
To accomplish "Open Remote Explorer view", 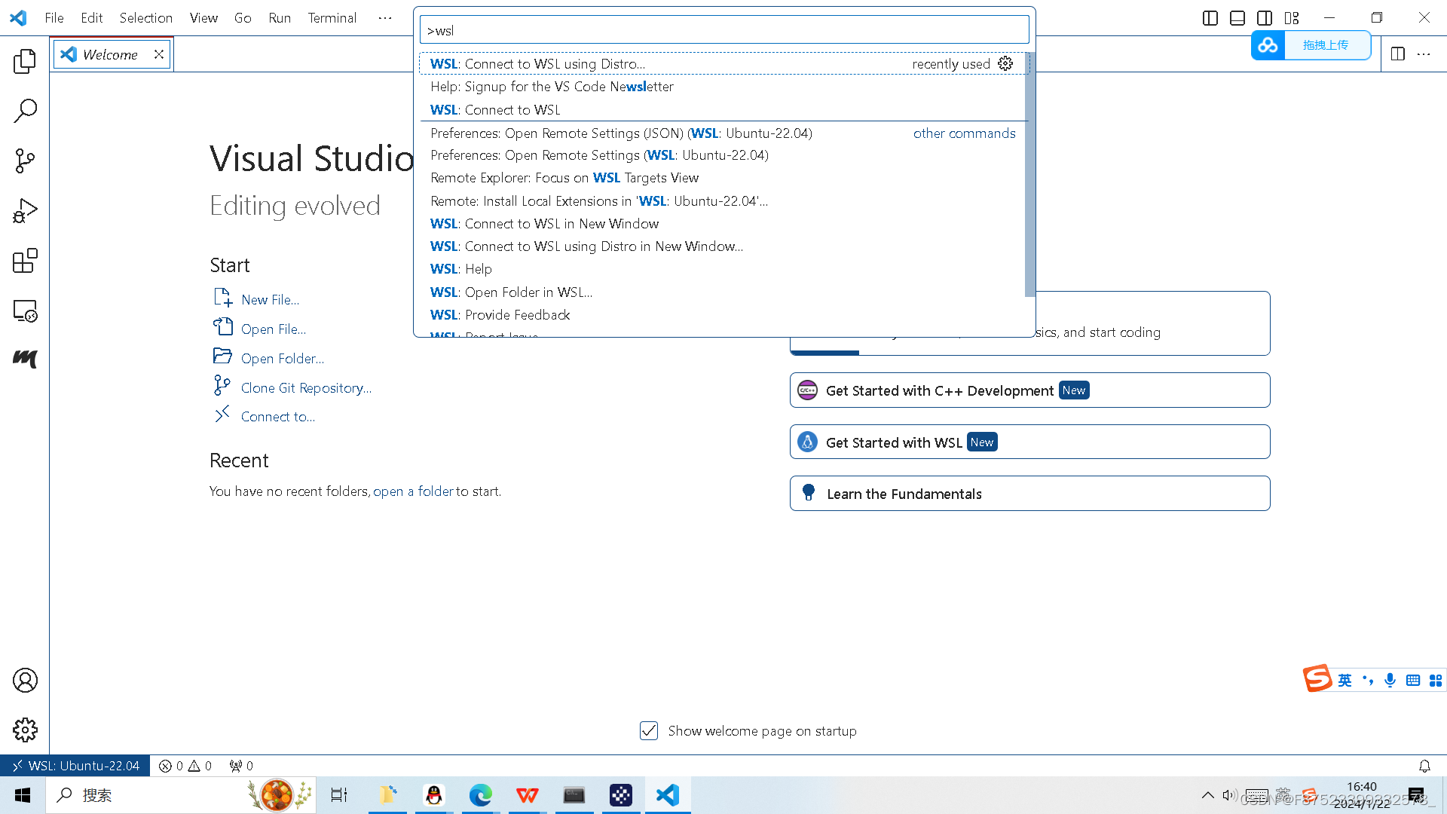I will click(x=25, y=311).
